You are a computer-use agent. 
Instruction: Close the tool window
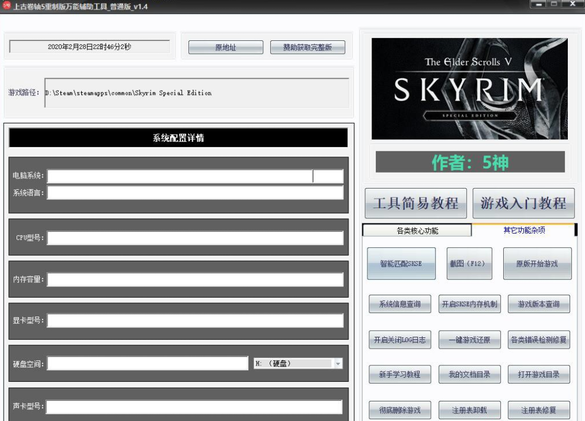point(573,4)
